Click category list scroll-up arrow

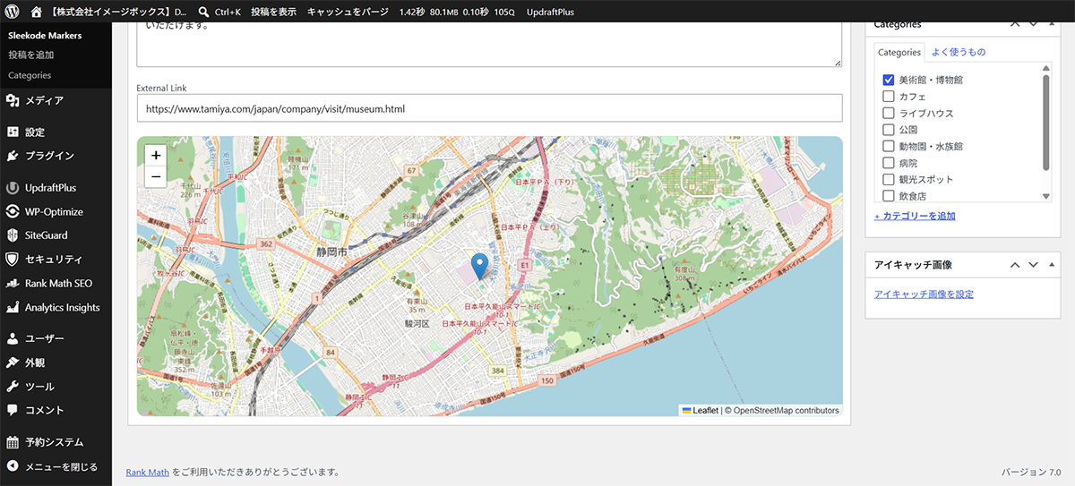click(x=1045, y=68)
